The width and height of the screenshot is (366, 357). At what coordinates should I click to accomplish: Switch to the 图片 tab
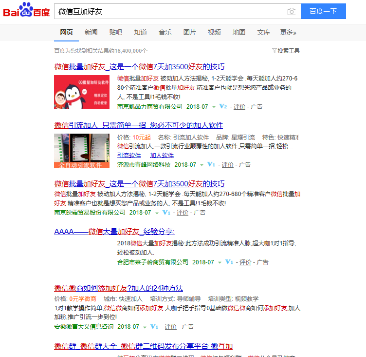coord(189,33)
